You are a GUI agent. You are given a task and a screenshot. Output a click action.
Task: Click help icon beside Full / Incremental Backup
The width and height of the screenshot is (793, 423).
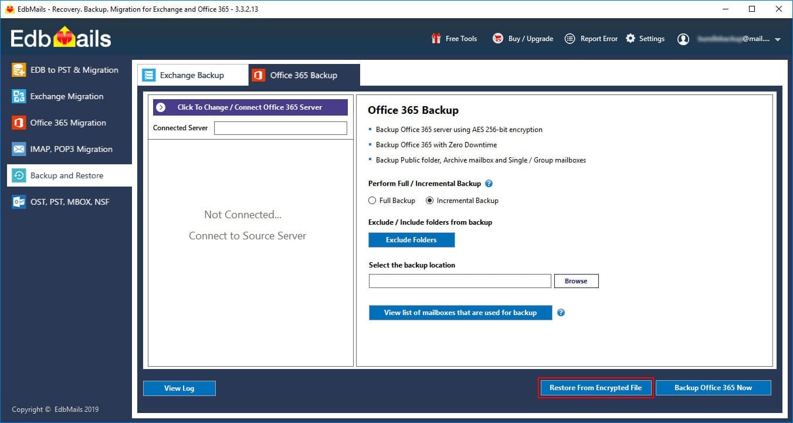tap(489, 184)
